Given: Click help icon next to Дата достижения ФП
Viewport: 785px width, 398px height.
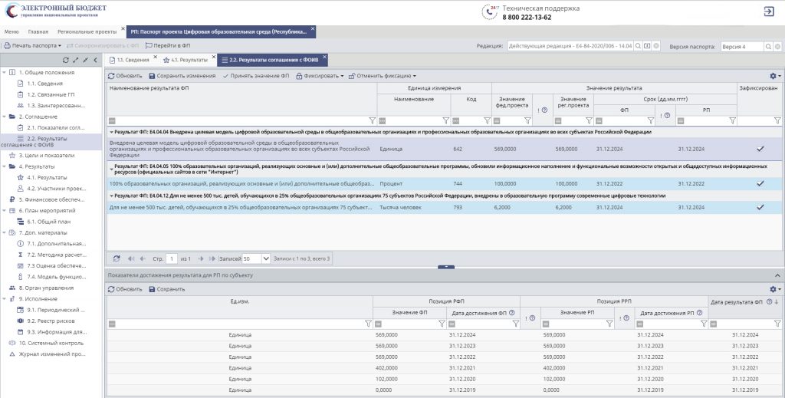Looking at the screenshot, I should point(512,313).
